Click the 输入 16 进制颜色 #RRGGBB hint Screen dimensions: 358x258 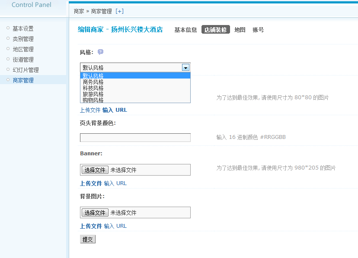point(251,137)
